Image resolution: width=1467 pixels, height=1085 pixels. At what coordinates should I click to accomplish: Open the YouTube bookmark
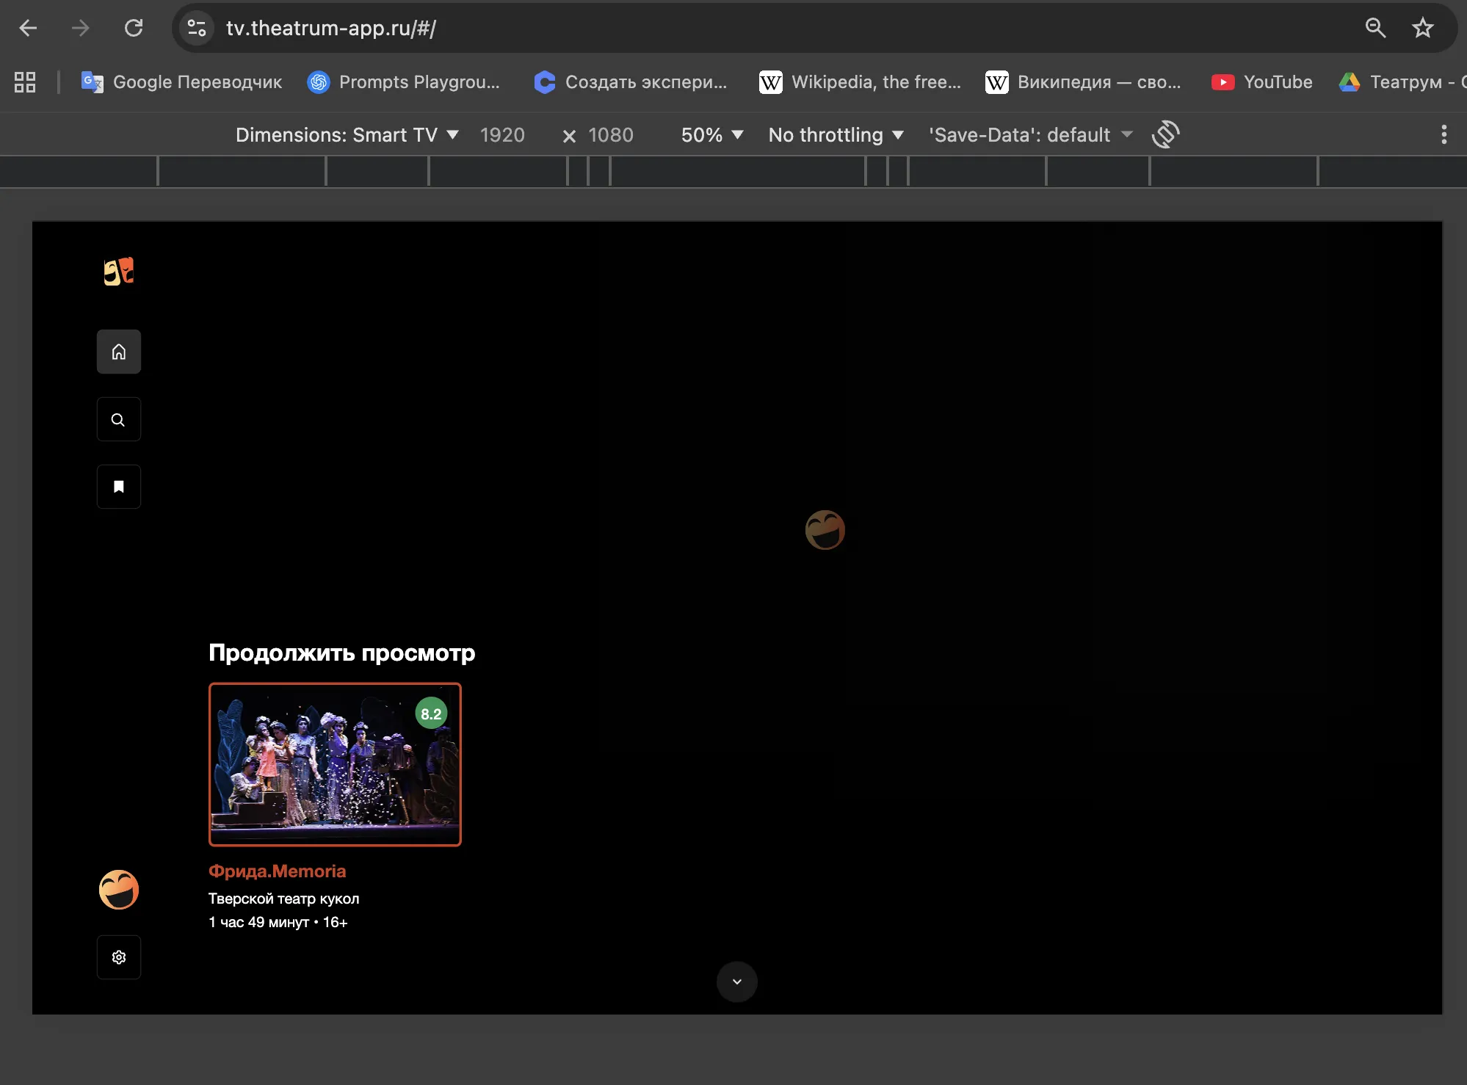[1261, 81]
